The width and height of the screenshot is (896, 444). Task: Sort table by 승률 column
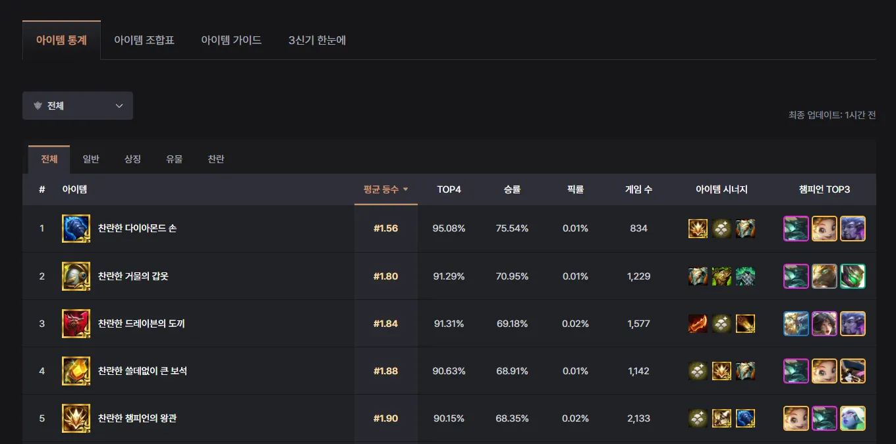[512, 189]
